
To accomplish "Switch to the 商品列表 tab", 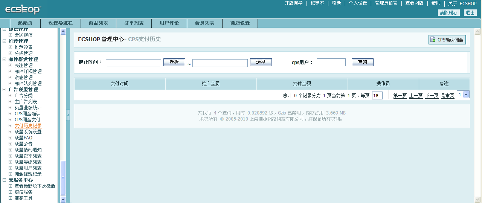I will click(x=98, y=23).
